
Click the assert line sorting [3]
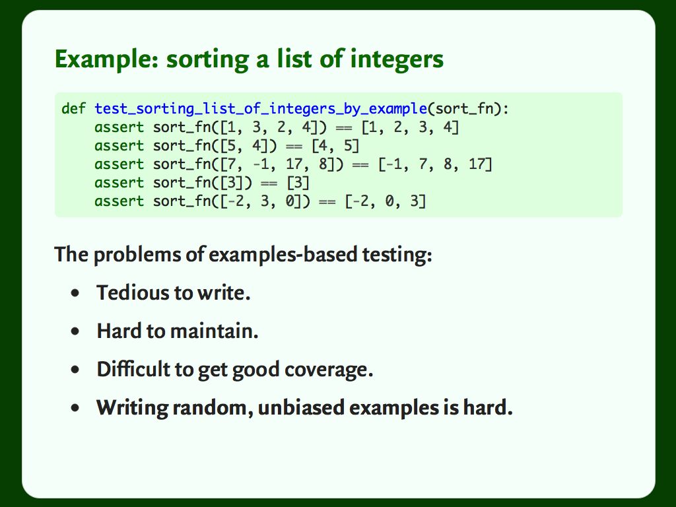202,183
